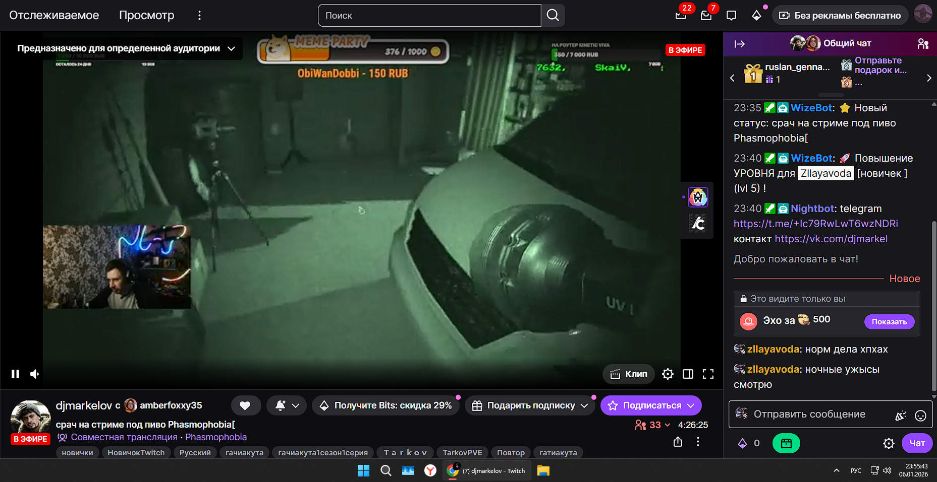The height and width of the screenshot is (482, 937).
Task: Click the Показать button for Эхо
Action: (x=889, y=322)
